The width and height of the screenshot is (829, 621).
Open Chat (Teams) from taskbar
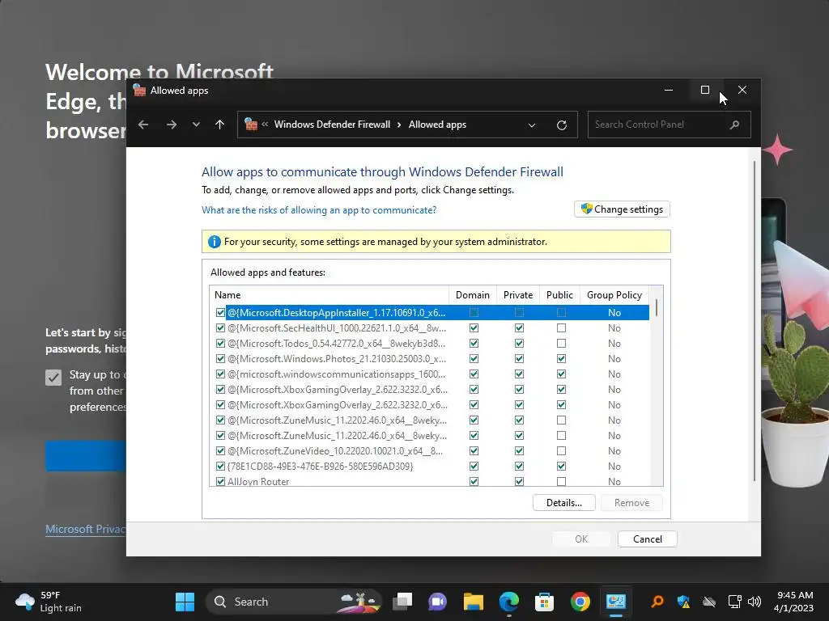coord(437,602)
